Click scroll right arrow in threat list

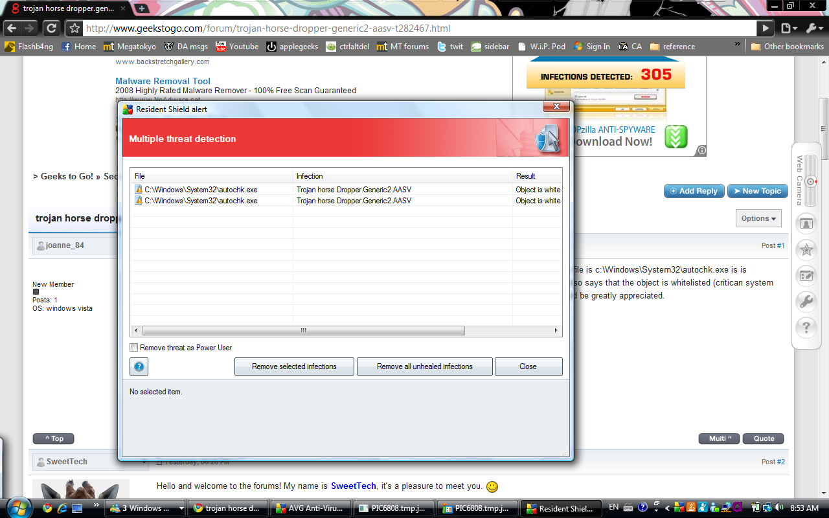(x=556, y=330)
